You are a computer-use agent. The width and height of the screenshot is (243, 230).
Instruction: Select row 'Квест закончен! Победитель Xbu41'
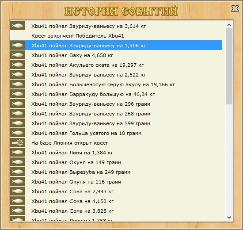pyautogui.click(x=116, y=36)
